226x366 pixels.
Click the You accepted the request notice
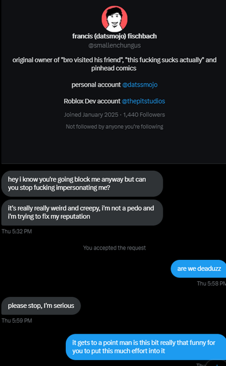pos(115,248)
